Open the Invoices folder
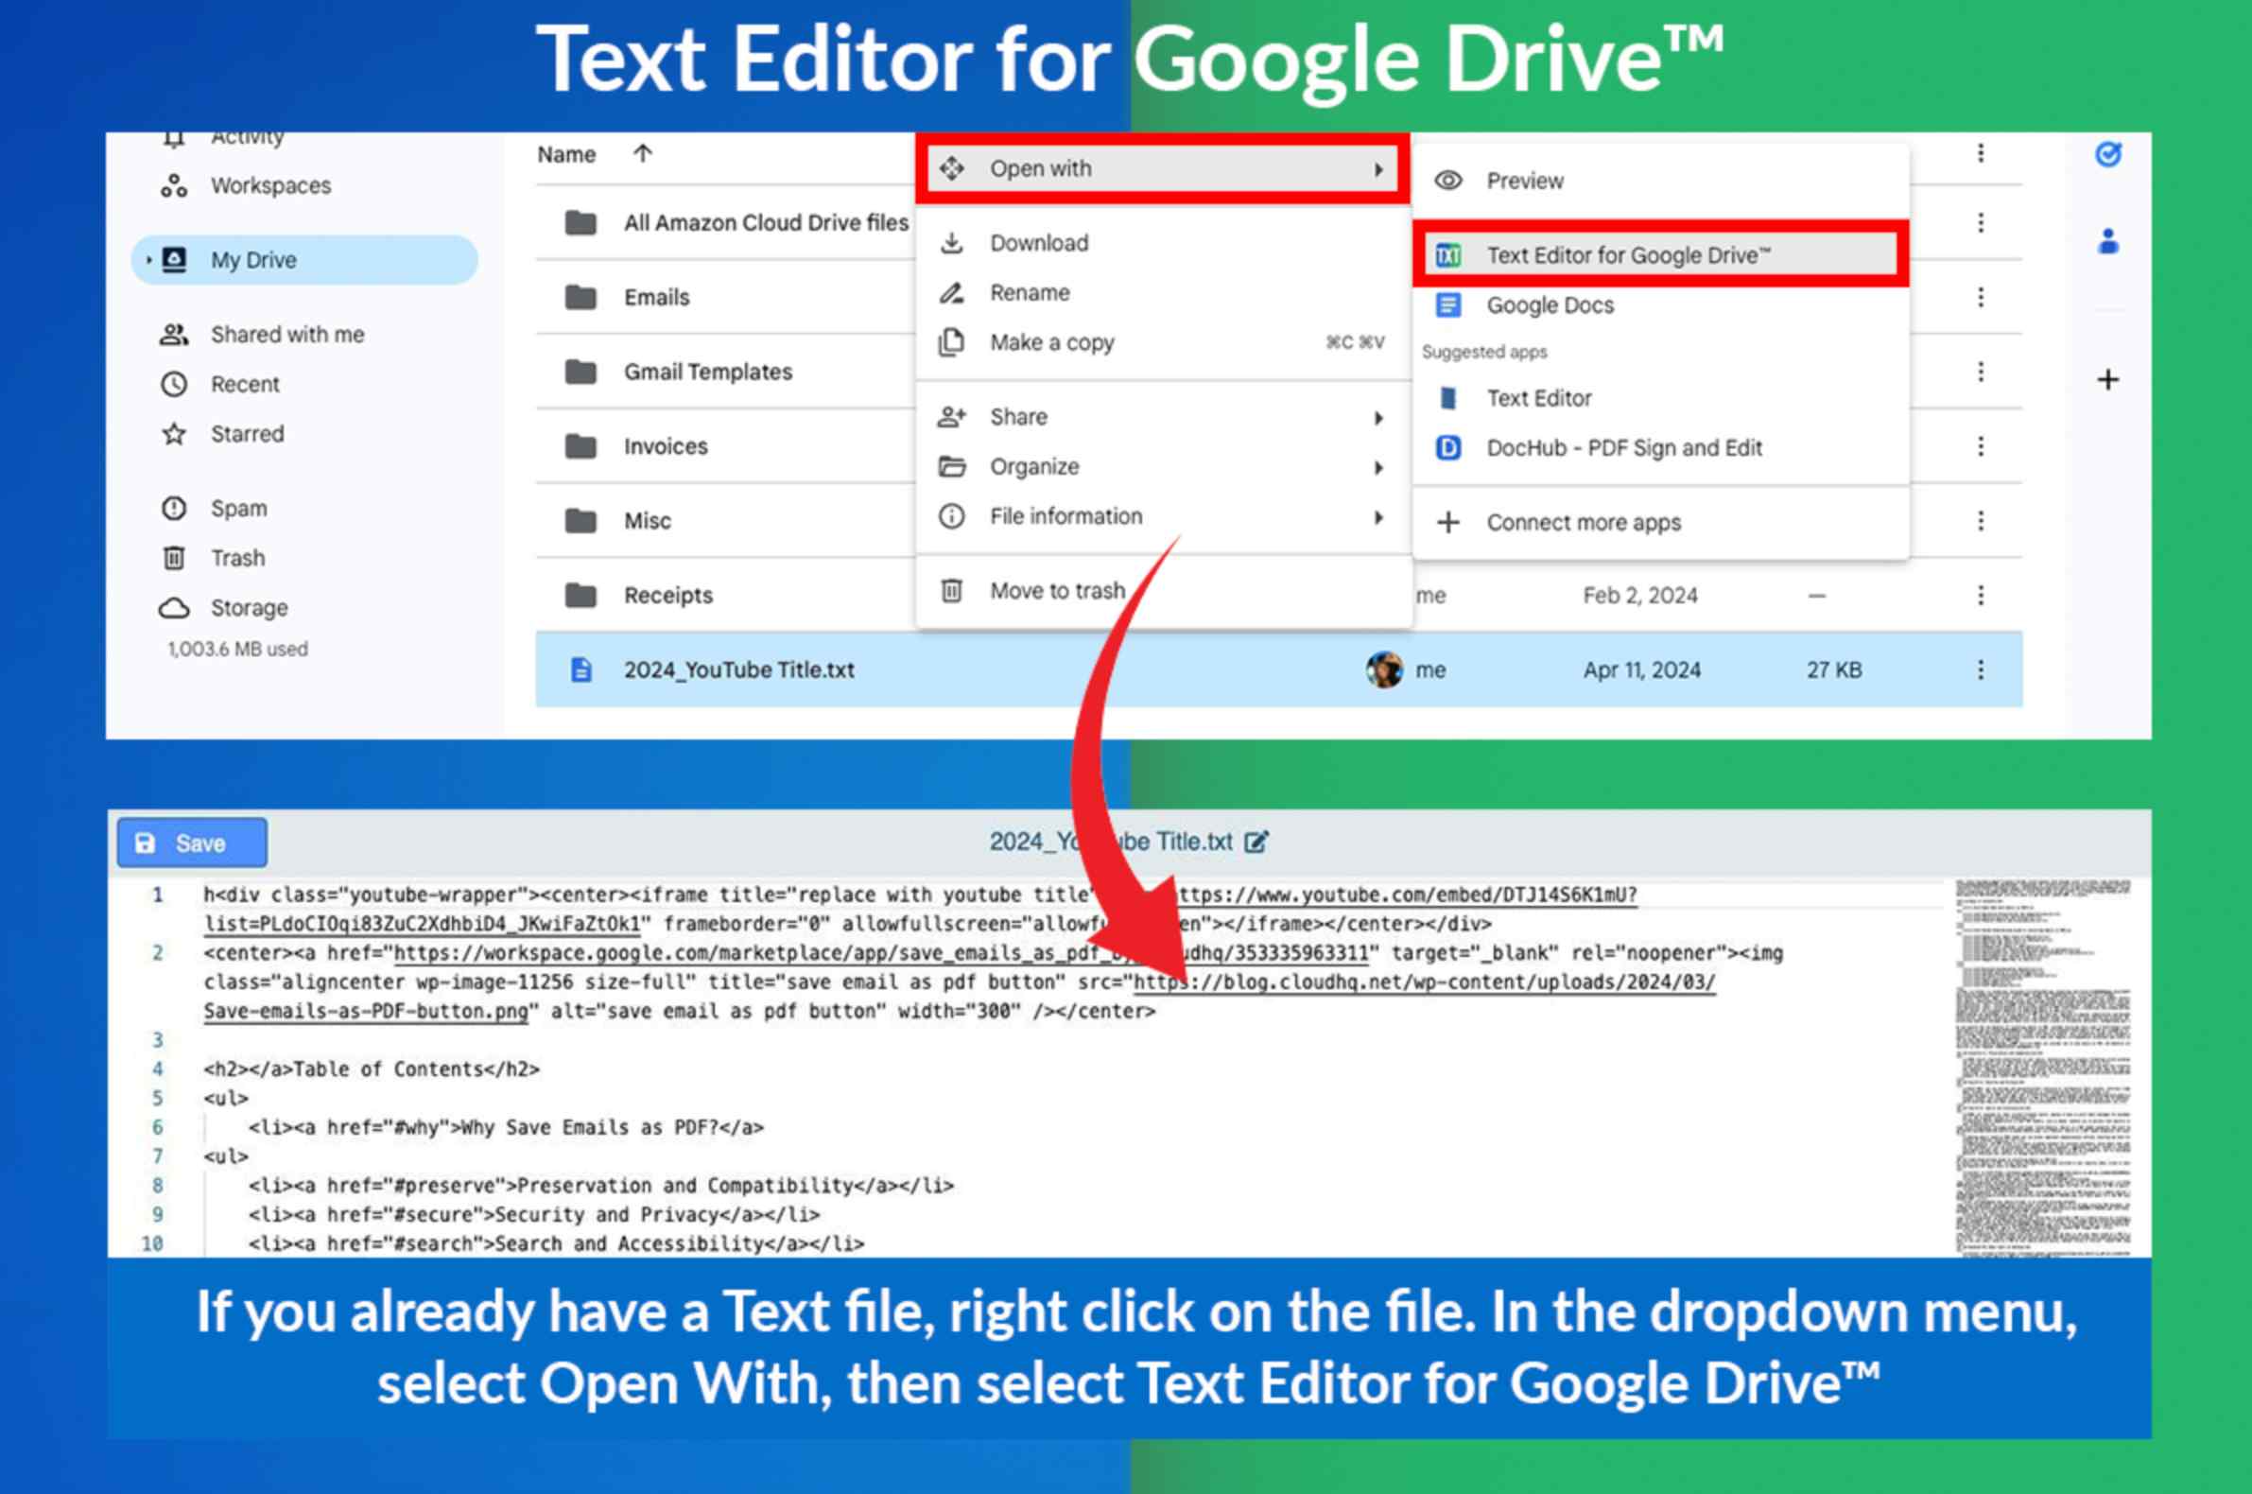This screenshot has height=1494, width=2252. tap(665, 446)
